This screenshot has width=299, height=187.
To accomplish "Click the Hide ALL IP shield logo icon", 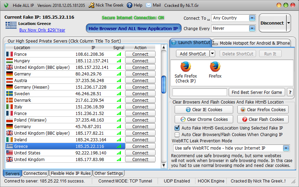I will (6, 5).
